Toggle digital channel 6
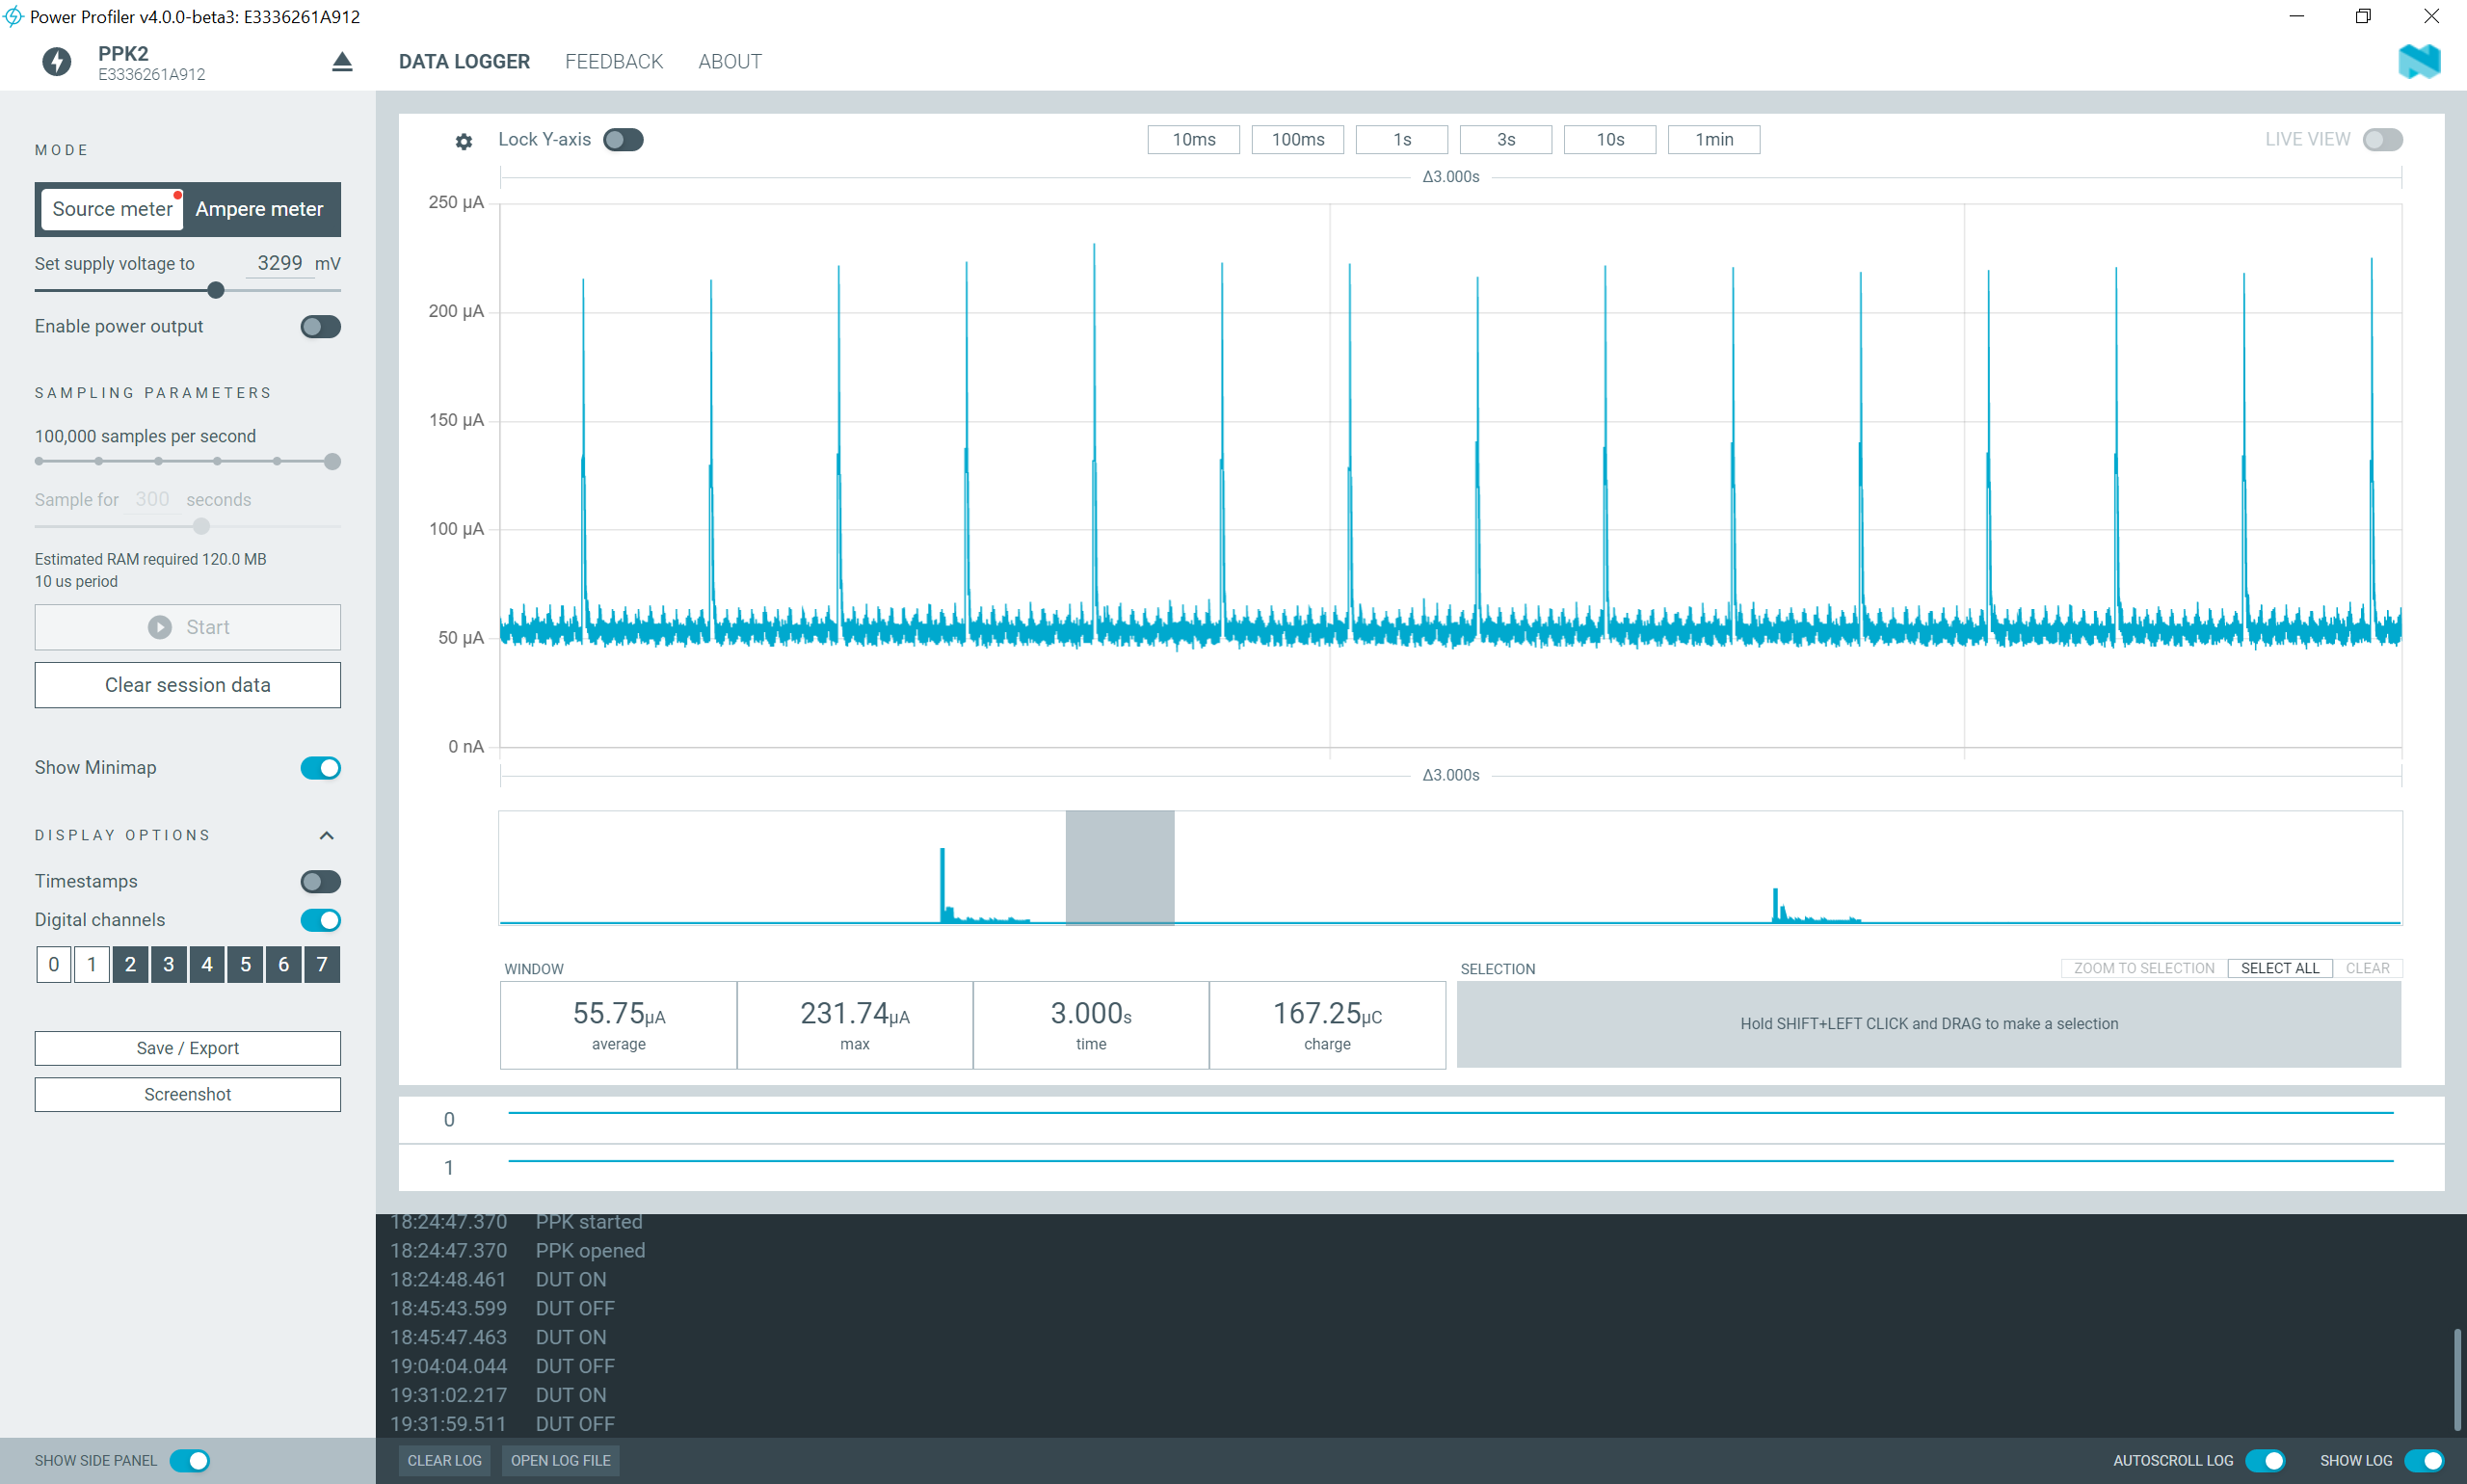 284,965
